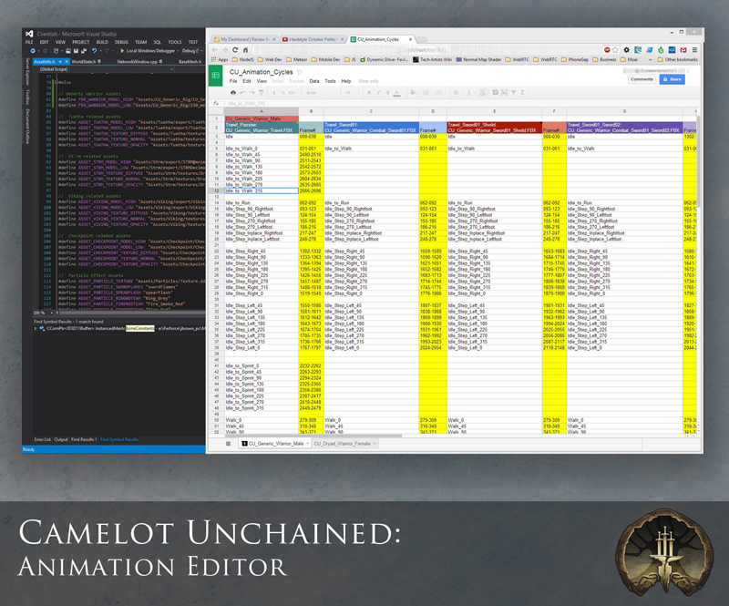Open the Apps bookmark shortcut
This screenshot has width=729, height=606.
(220, 59)
